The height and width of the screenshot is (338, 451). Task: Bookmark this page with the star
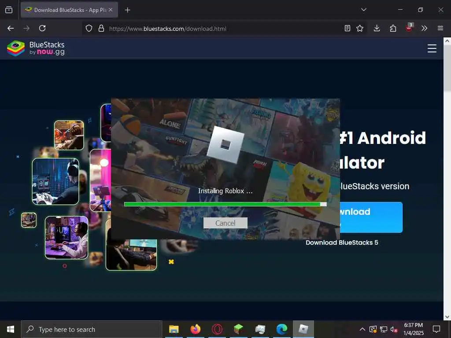click(360, 28)
